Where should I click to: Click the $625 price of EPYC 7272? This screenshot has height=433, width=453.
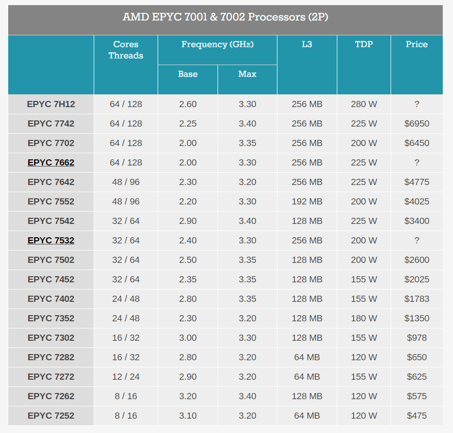click(417, 377)
